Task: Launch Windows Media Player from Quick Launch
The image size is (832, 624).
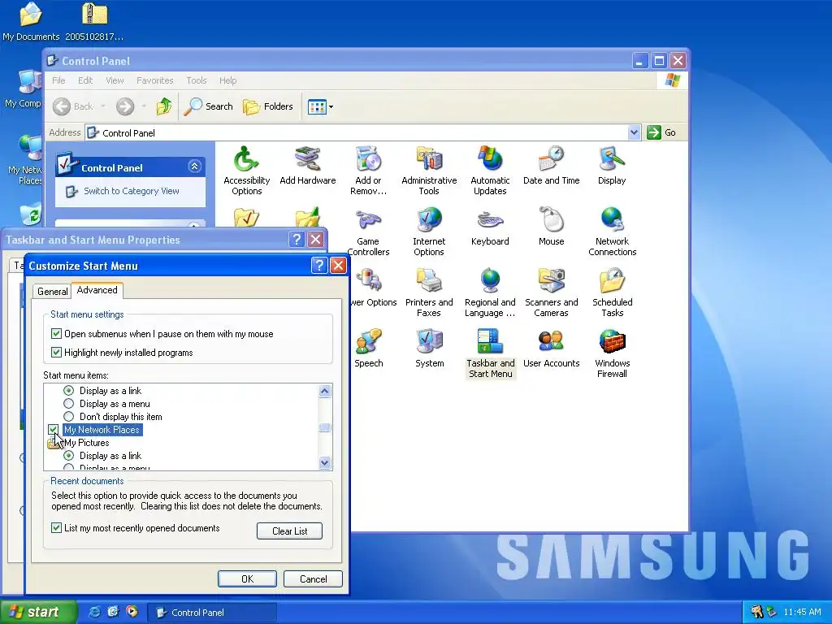Action: 132,612
